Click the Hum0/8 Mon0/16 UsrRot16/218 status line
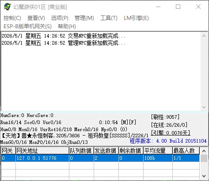The height and width of the screenshot is (181, 209). (x=64, y=129)
